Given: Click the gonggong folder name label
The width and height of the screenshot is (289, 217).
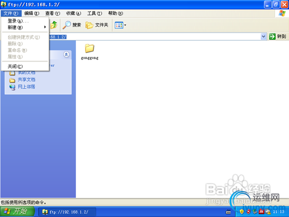Looking at the screenshot, I should pyautogui.click(x=90, y=58).
